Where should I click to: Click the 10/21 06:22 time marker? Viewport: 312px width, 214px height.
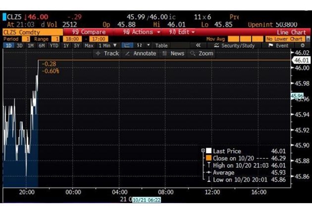(x=147, y=200)
